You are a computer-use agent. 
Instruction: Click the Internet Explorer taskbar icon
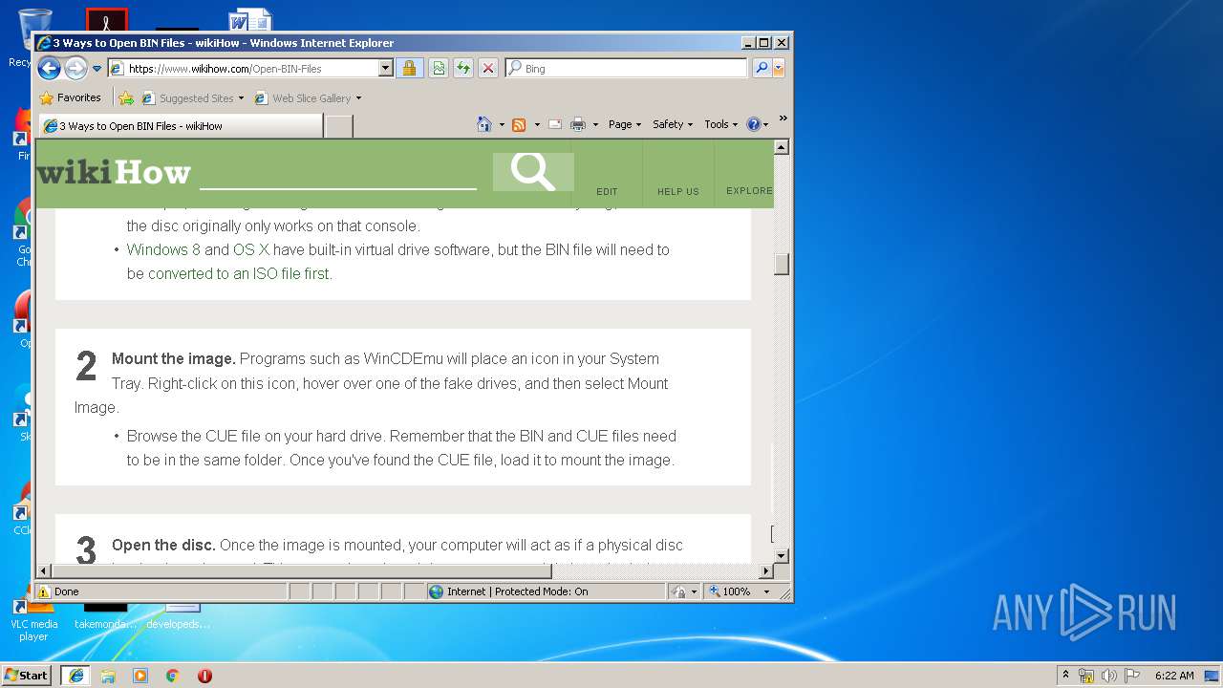click(75, 675)
